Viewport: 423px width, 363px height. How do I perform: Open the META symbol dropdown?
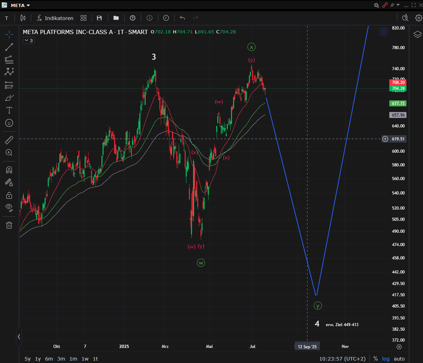[20, 5]
